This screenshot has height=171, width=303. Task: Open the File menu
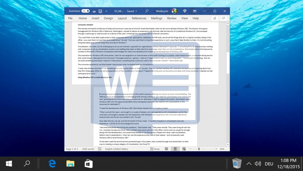click(x=70, y=18)
